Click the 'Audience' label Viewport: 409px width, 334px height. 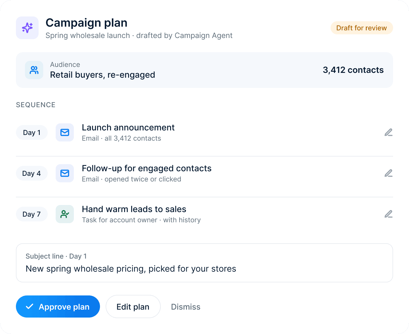point(65,65)
